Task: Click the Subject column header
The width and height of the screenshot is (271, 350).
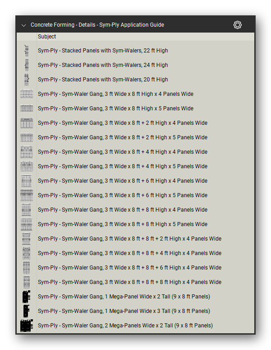Action: click(x=47, y=37)
